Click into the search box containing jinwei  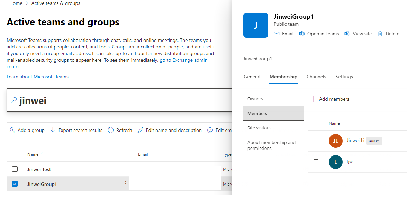(x=119, y=100)
